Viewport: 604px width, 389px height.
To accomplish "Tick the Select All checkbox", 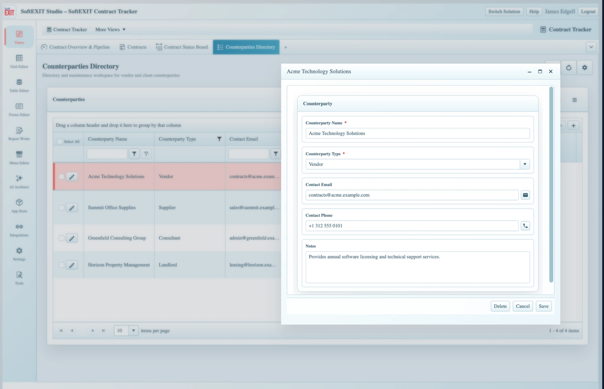I will [60, 141].
